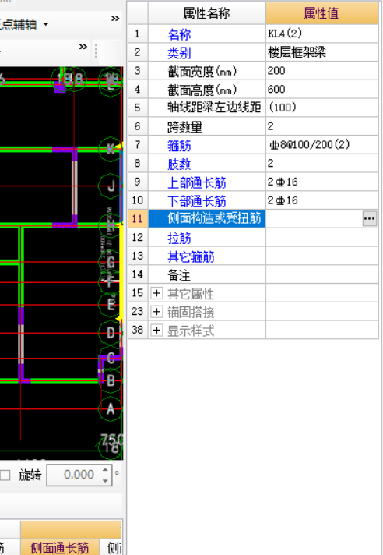The width and height of the screenshot is (383, 555).
Task: Click the (100) axis distance value
Action: click(x=322, y=108)
